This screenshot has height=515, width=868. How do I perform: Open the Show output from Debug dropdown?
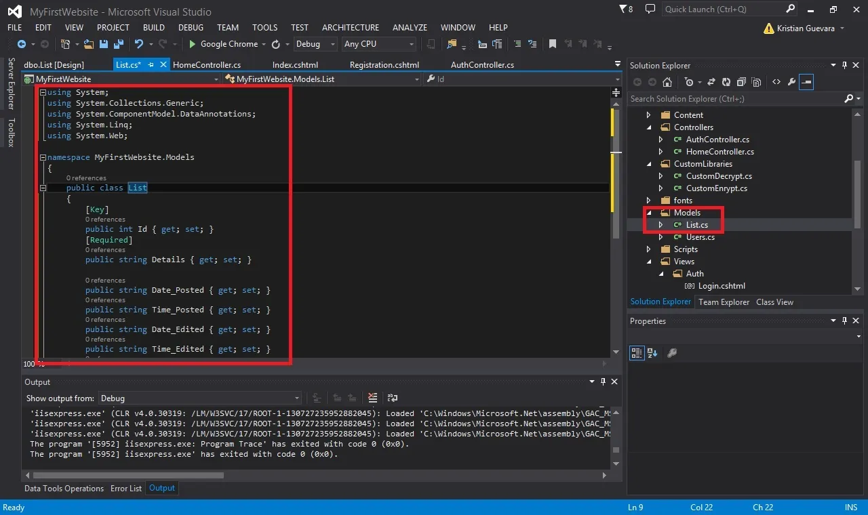200,398
